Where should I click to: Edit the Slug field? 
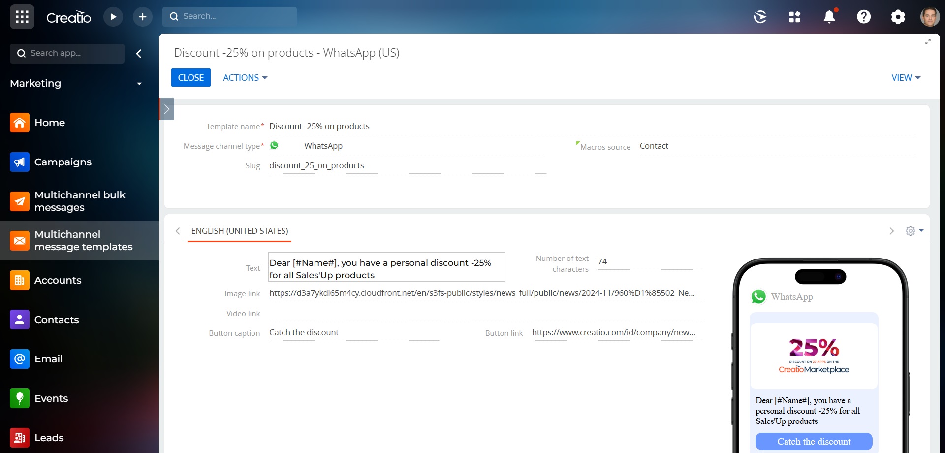(407, 165)
